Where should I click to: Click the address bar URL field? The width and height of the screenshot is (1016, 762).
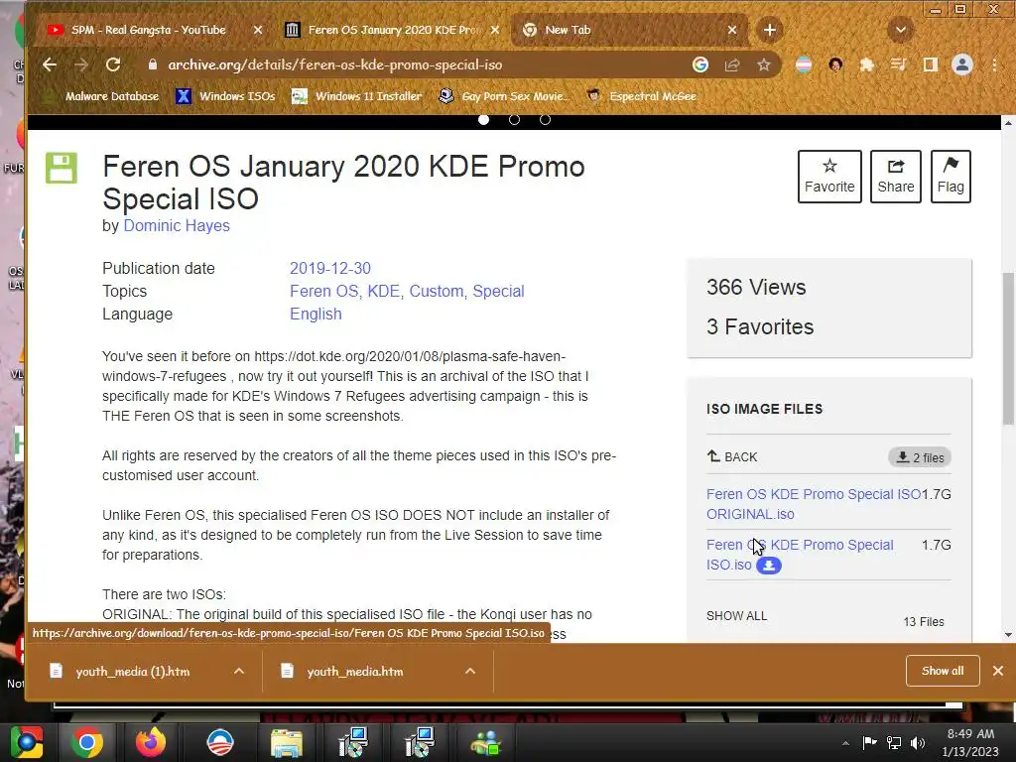pos(415,64)
